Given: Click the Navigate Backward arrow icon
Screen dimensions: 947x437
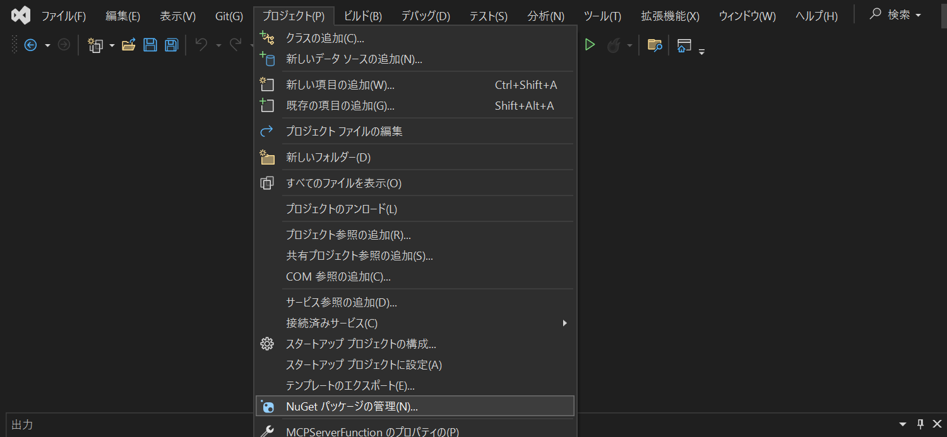Looking at the screenshot, I should 30,45.
